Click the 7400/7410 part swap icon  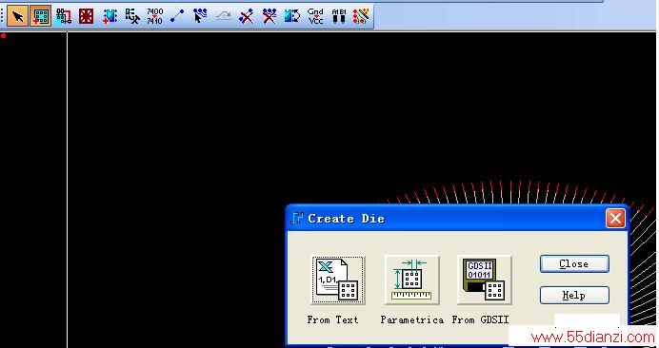[x=154, y=16]
